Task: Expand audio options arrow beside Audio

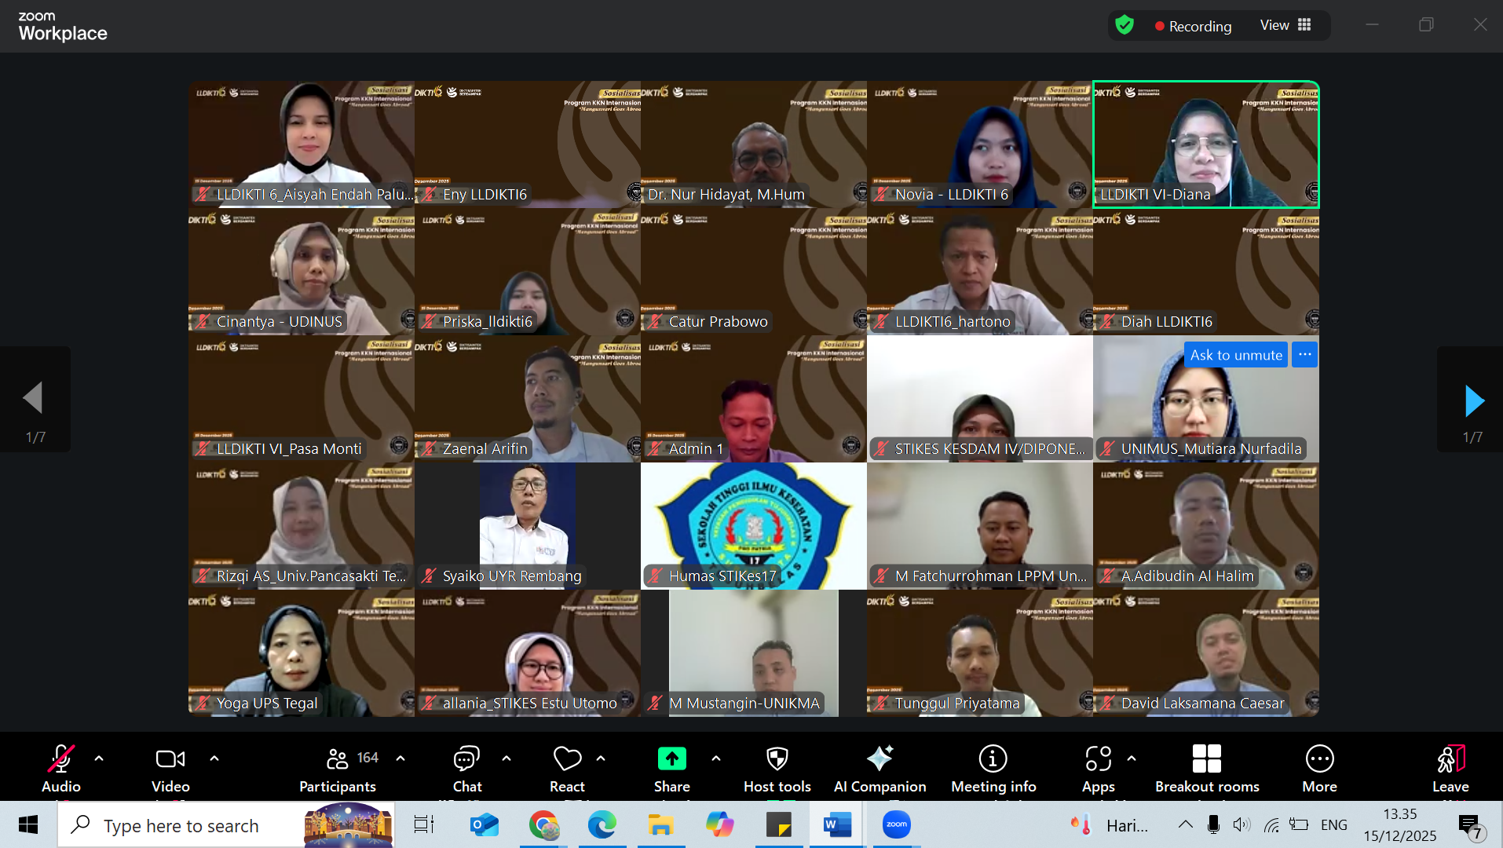Action: pos(99,758)
